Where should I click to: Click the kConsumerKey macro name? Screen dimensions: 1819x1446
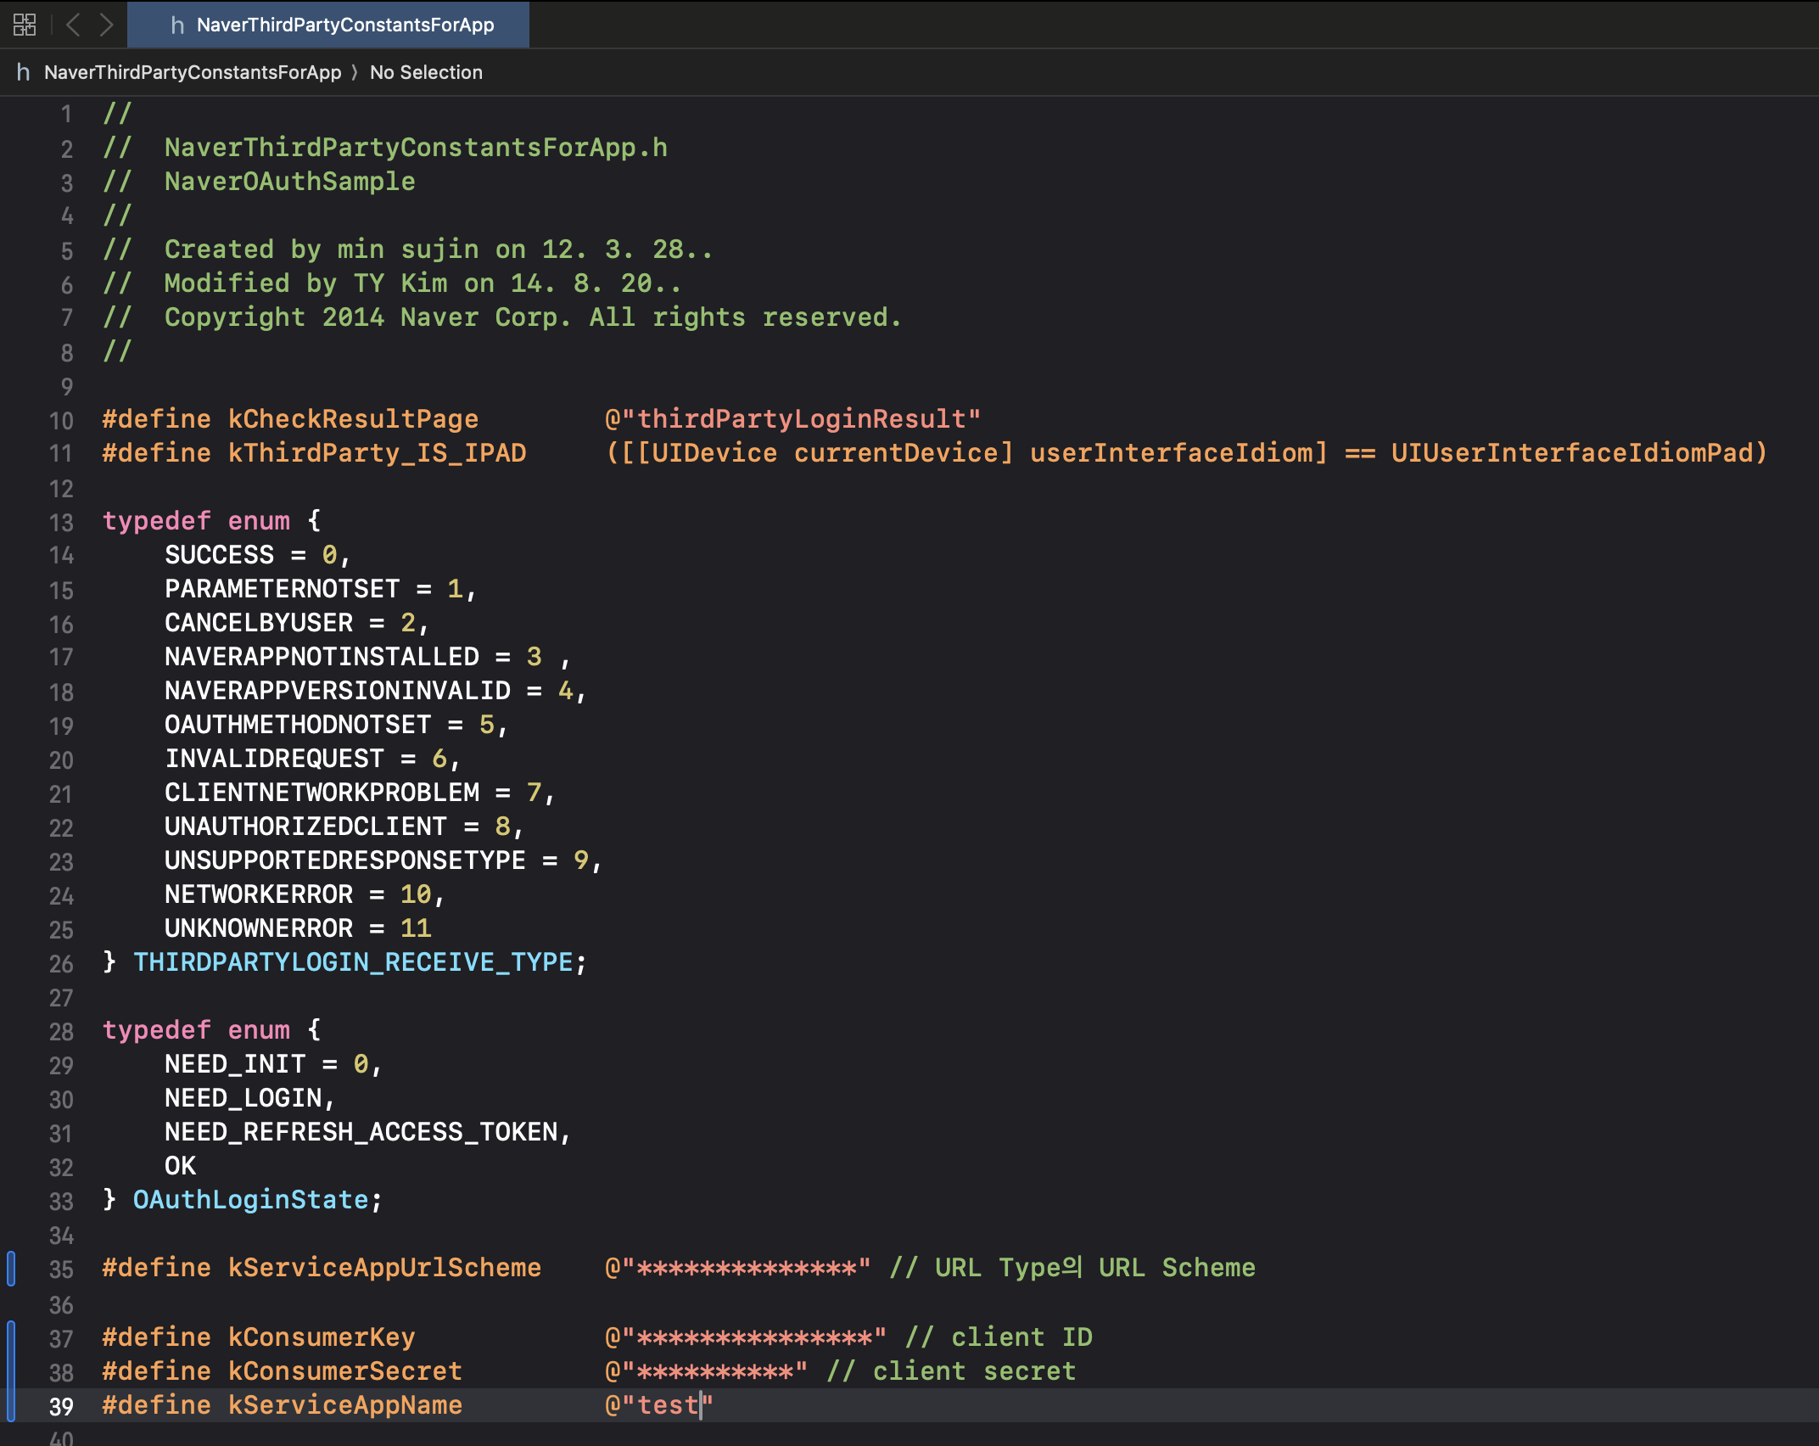[x=322, y=1337]
